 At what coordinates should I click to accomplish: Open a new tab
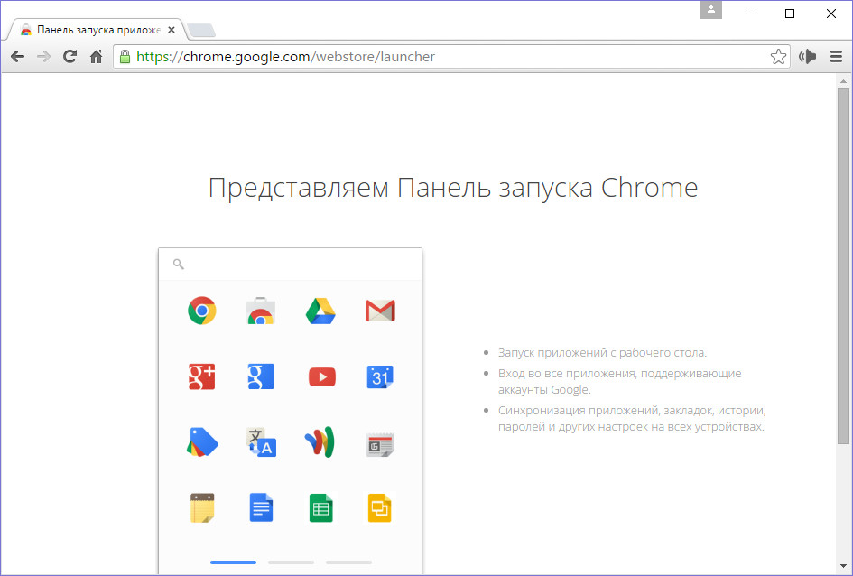(x=201, y=31)
